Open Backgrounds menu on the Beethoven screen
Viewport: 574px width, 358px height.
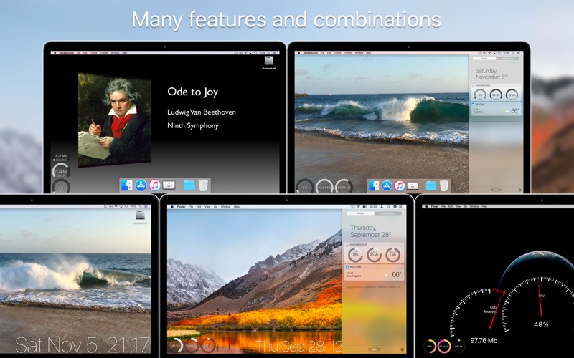click(x=66, y=53)
